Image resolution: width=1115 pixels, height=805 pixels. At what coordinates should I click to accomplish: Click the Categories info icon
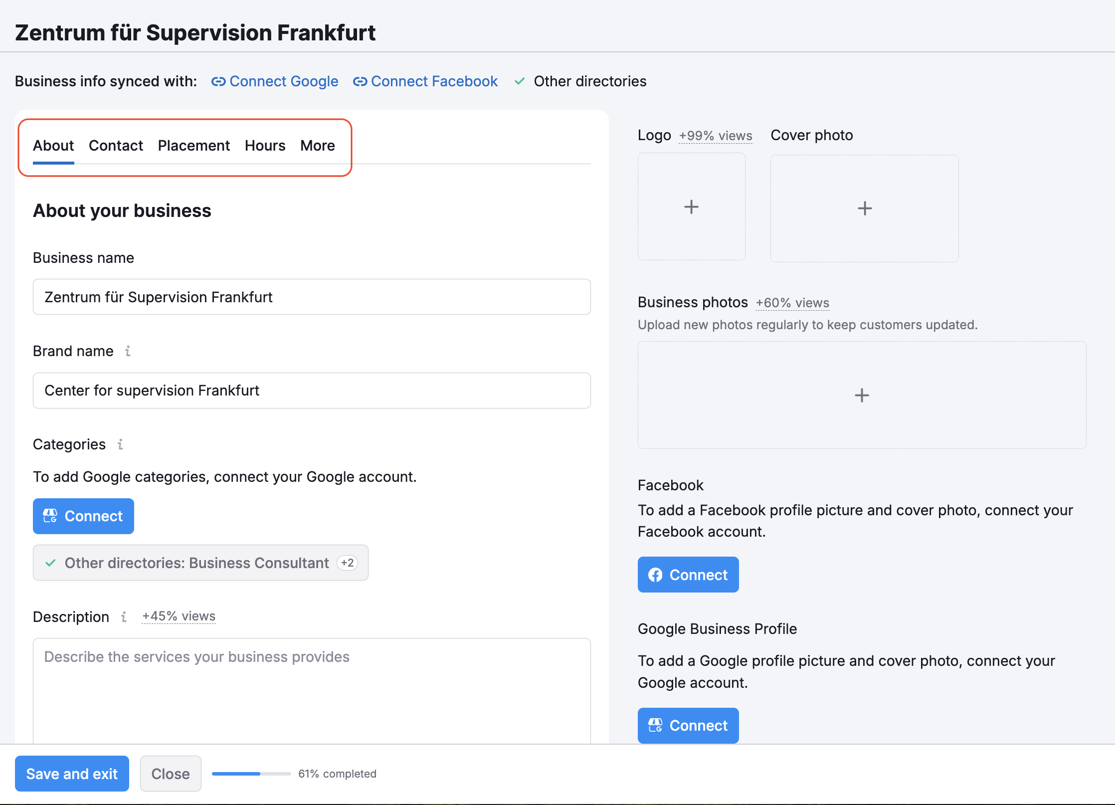pos(120,444)
